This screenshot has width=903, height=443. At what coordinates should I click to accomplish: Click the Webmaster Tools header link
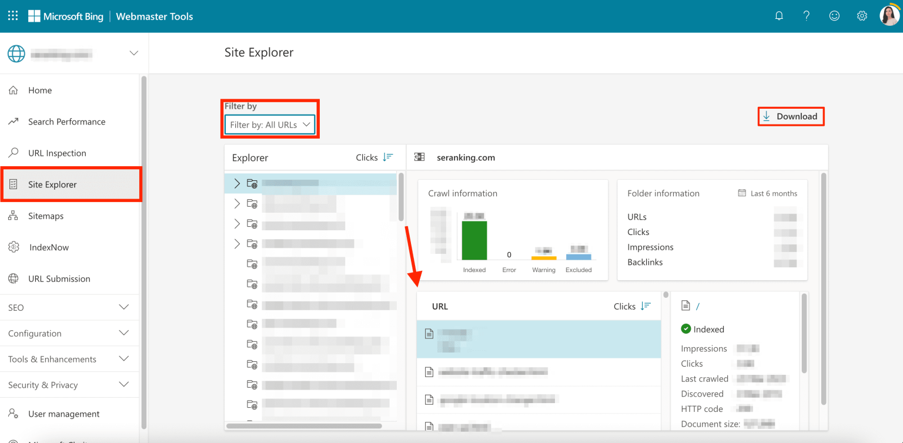(x=154, y=16)
